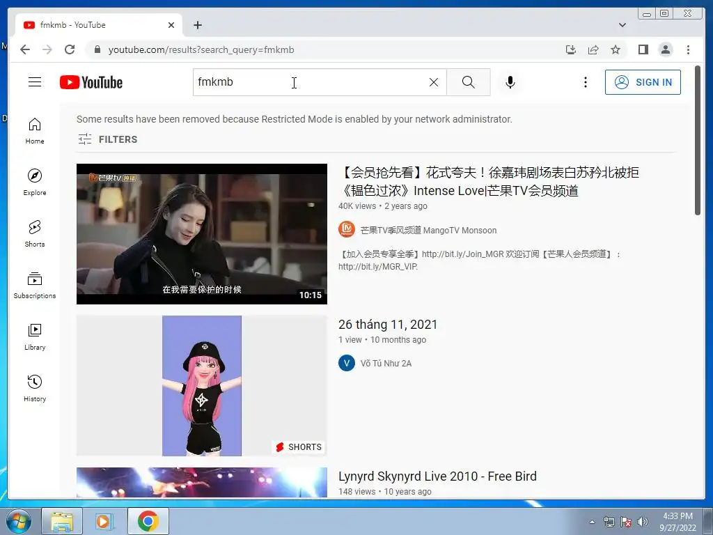
Task: Open the YouTube hamburger guide menu
Action: pos(35,82)
